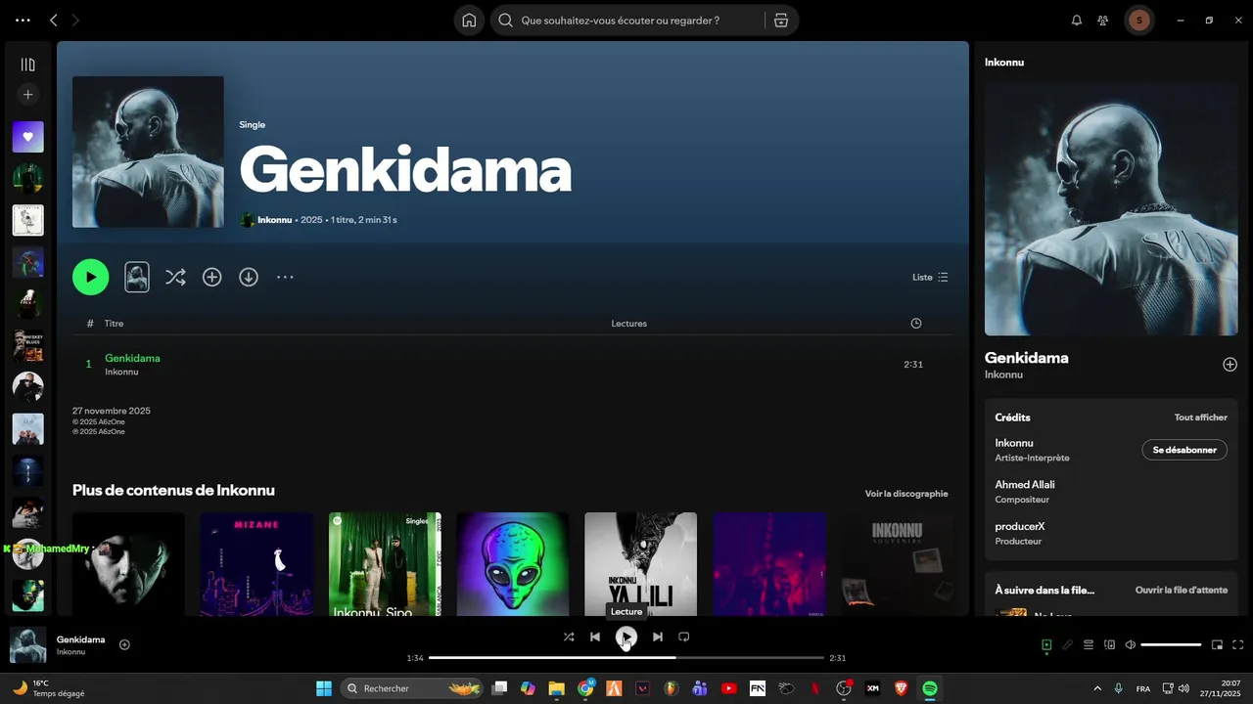The image size is (1253, 704).
Task: Open the Spotify home page icon
Action: pyautogui.click(x=470, y=21)
